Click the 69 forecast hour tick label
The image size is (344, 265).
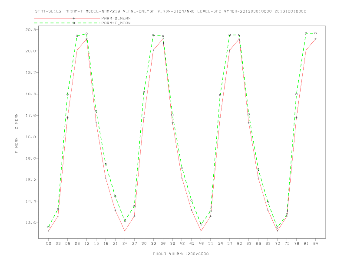pyautogui.click(x=268, y=243)
